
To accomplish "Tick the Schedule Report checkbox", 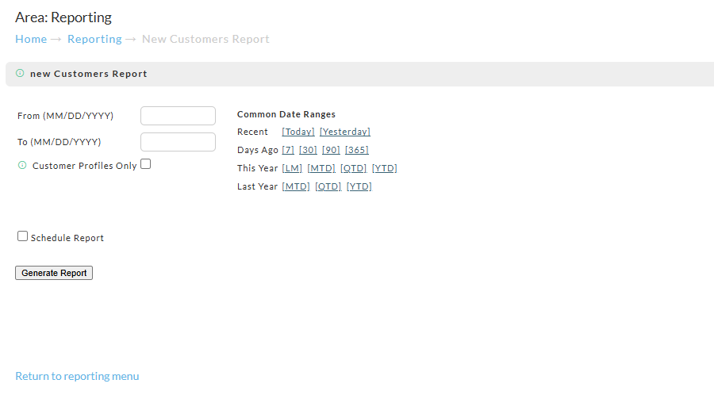I will tap(22, 236).
